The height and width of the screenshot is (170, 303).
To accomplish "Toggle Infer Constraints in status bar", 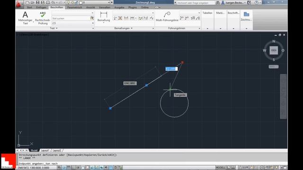I will click(59, 168).
